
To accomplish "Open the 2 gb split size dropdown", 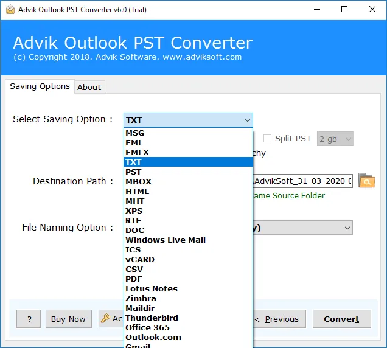I will [335, 139].
